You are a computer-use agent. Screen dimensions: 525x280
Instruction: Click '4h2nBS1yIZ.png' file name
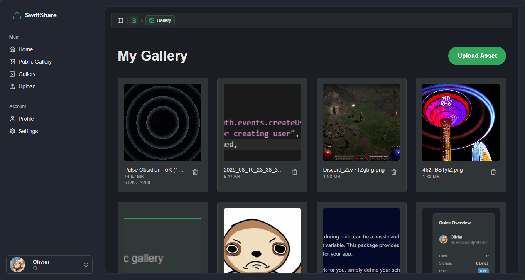click(x=442, y=170)
